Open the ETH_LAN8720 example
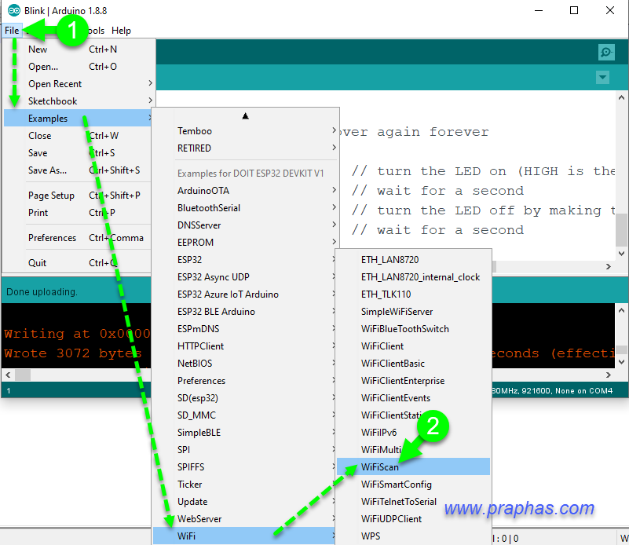Screen dimensions: 629x545 tap(413, 259)
